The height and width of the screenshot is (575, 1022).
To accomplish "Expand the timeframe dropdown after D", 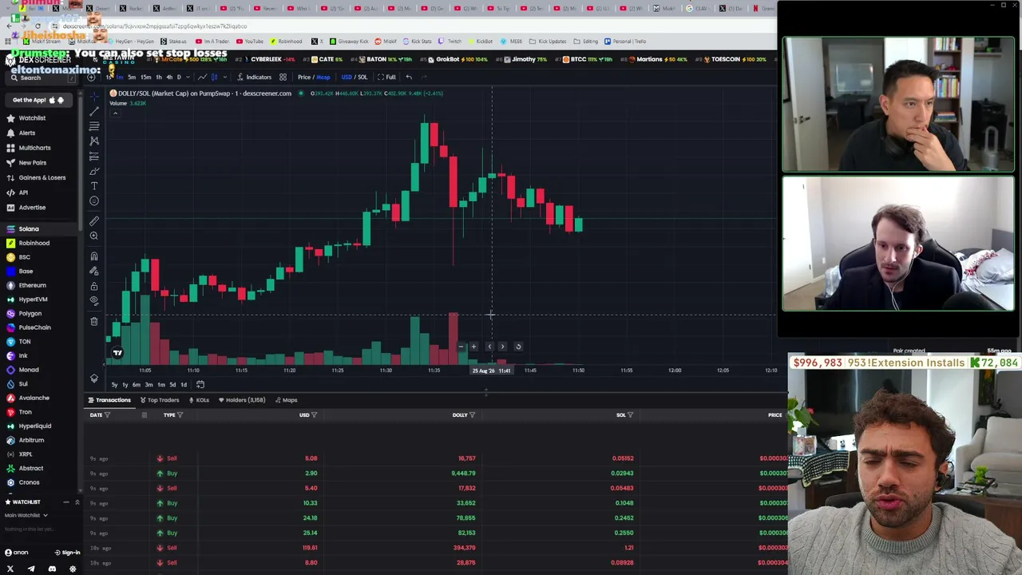I will [188, 77].
